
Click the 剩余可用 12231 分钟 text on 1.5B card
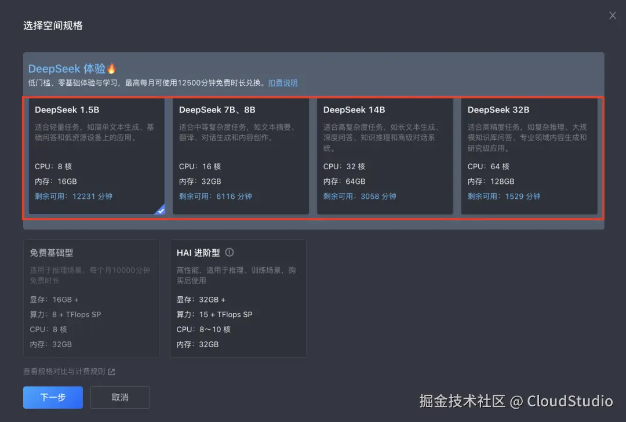click(x=65, y=196)
